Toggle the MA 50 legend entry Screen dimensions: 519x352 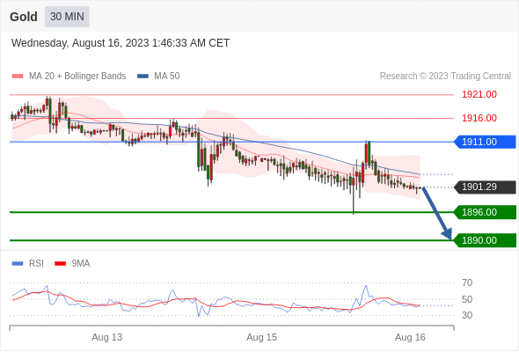158,77
